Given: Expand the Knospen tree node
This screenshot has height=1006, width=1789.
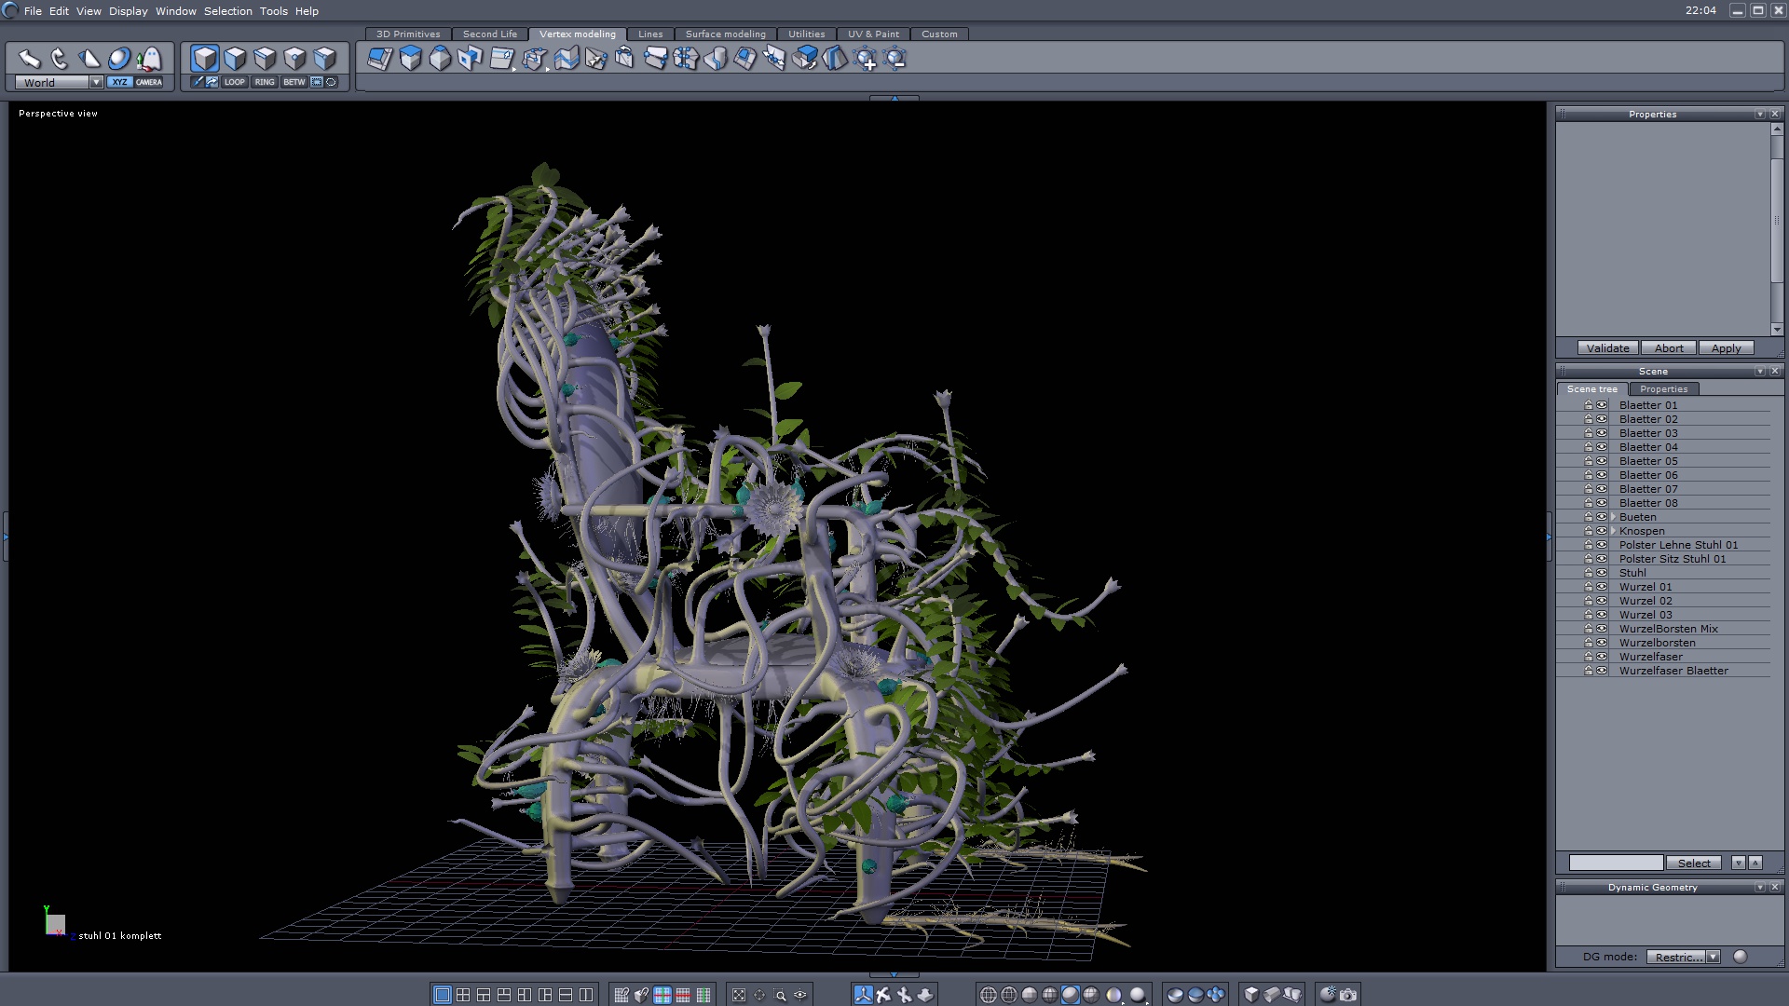Looking at the screenshot, I should (x=1613, y=531).
